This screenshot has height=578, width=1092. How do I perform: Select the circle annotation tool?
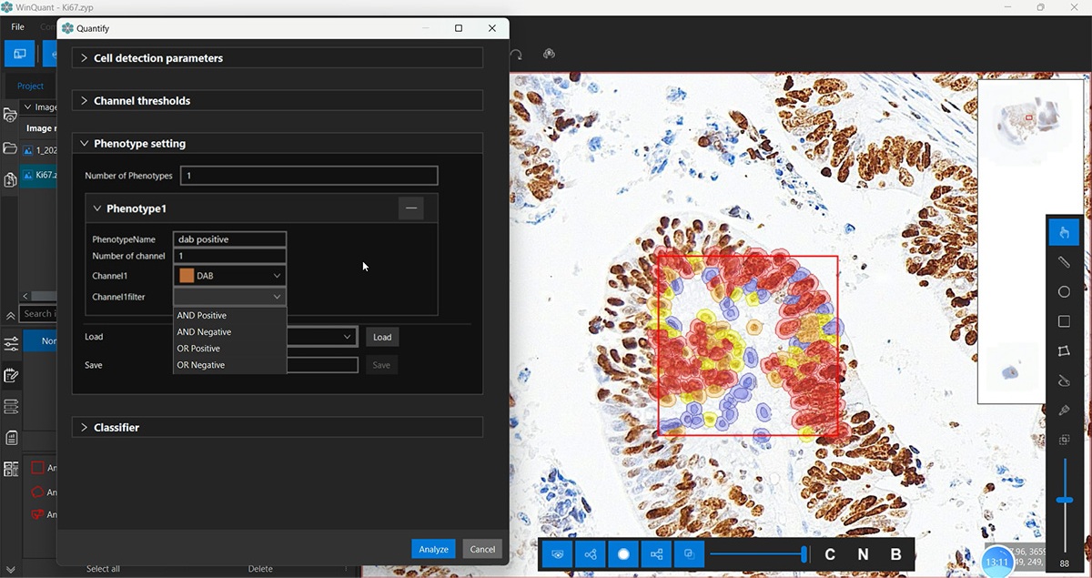pos(1064,292)
